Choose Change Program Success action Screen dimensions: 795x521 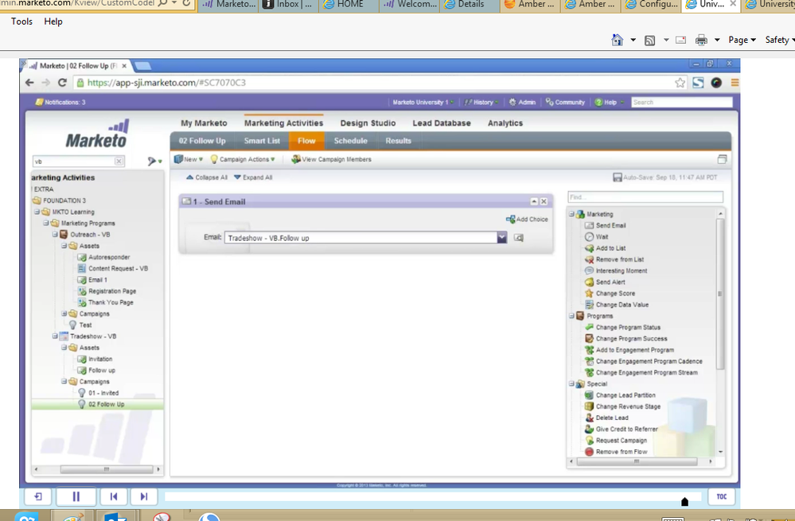626,339
